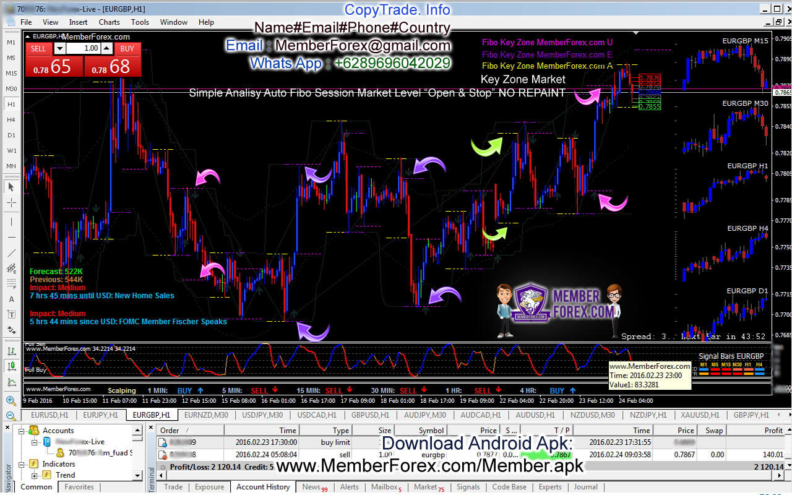Set timeframe to W1
792x495 pixels.
(x=11, y=150)
